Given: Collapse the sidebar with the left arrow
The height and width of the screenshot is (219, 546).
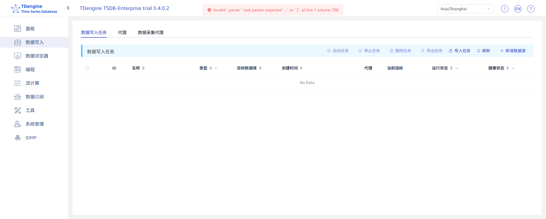Looking at the screenshot, I should (68, 8).
